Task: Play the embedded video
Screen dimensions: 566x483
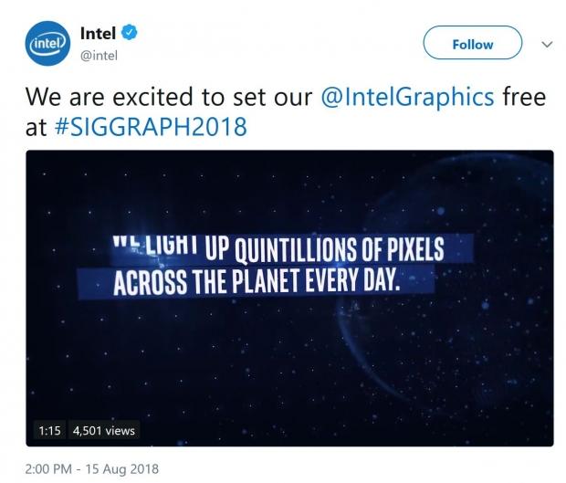Action: coord(289,299)
